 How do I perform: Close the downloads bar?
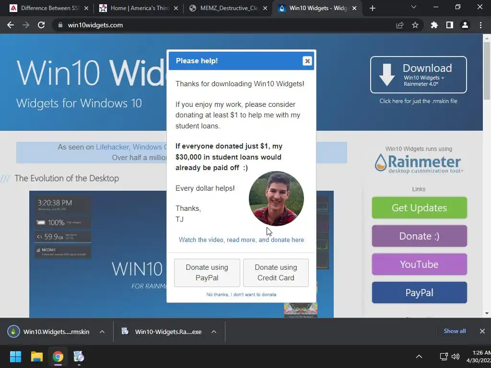(x=482, y=331)
